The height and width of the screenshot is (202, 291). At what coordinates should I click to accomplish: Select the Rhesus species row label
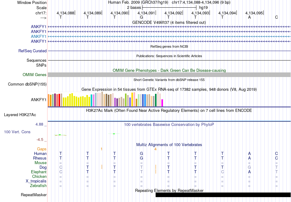[x=40, y=158]
